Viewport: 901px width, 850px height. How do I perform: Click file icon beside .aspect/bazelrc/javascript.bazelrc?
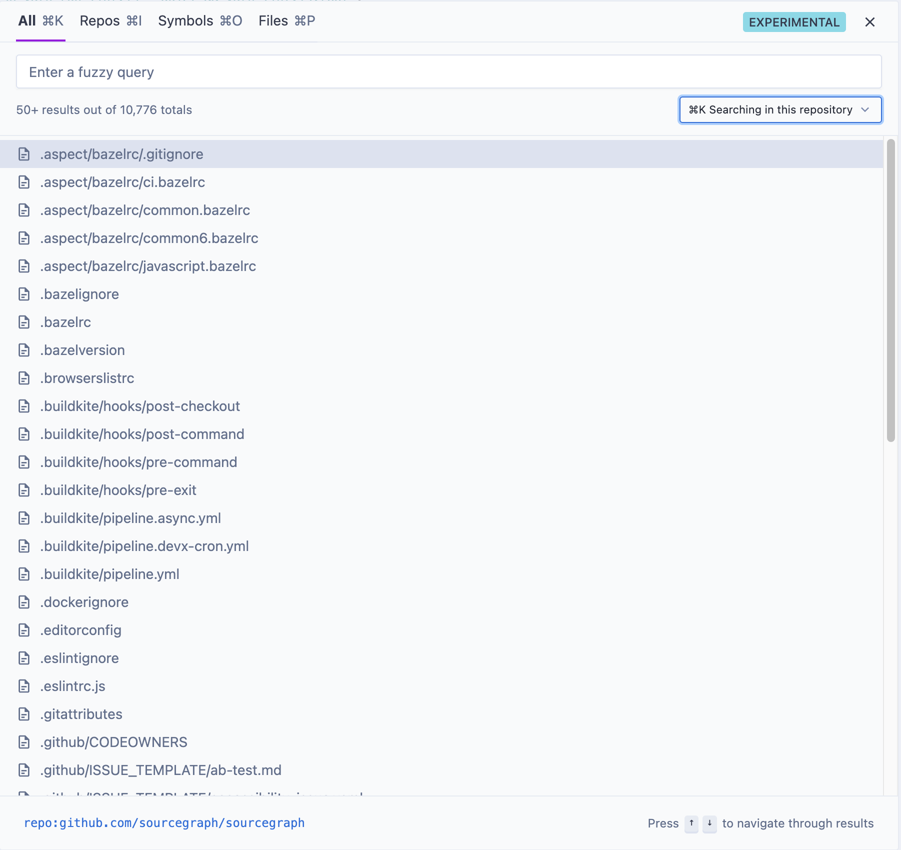click(24, 266)
